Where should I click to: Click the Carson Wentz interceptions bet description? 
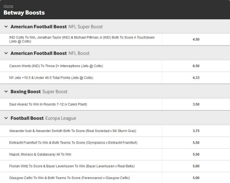[x=56, y=66]
